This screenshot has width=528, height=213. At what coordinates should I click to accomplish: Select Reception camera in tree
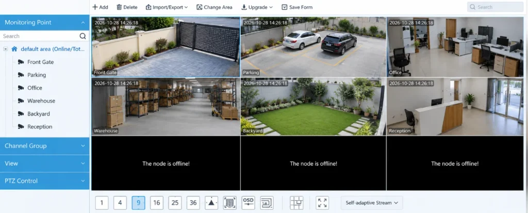click(40, 127)
